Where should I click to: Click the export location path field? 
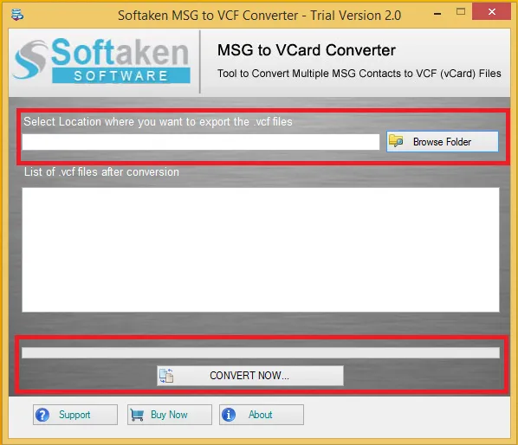pyautogui.click(x=200, y=142)
